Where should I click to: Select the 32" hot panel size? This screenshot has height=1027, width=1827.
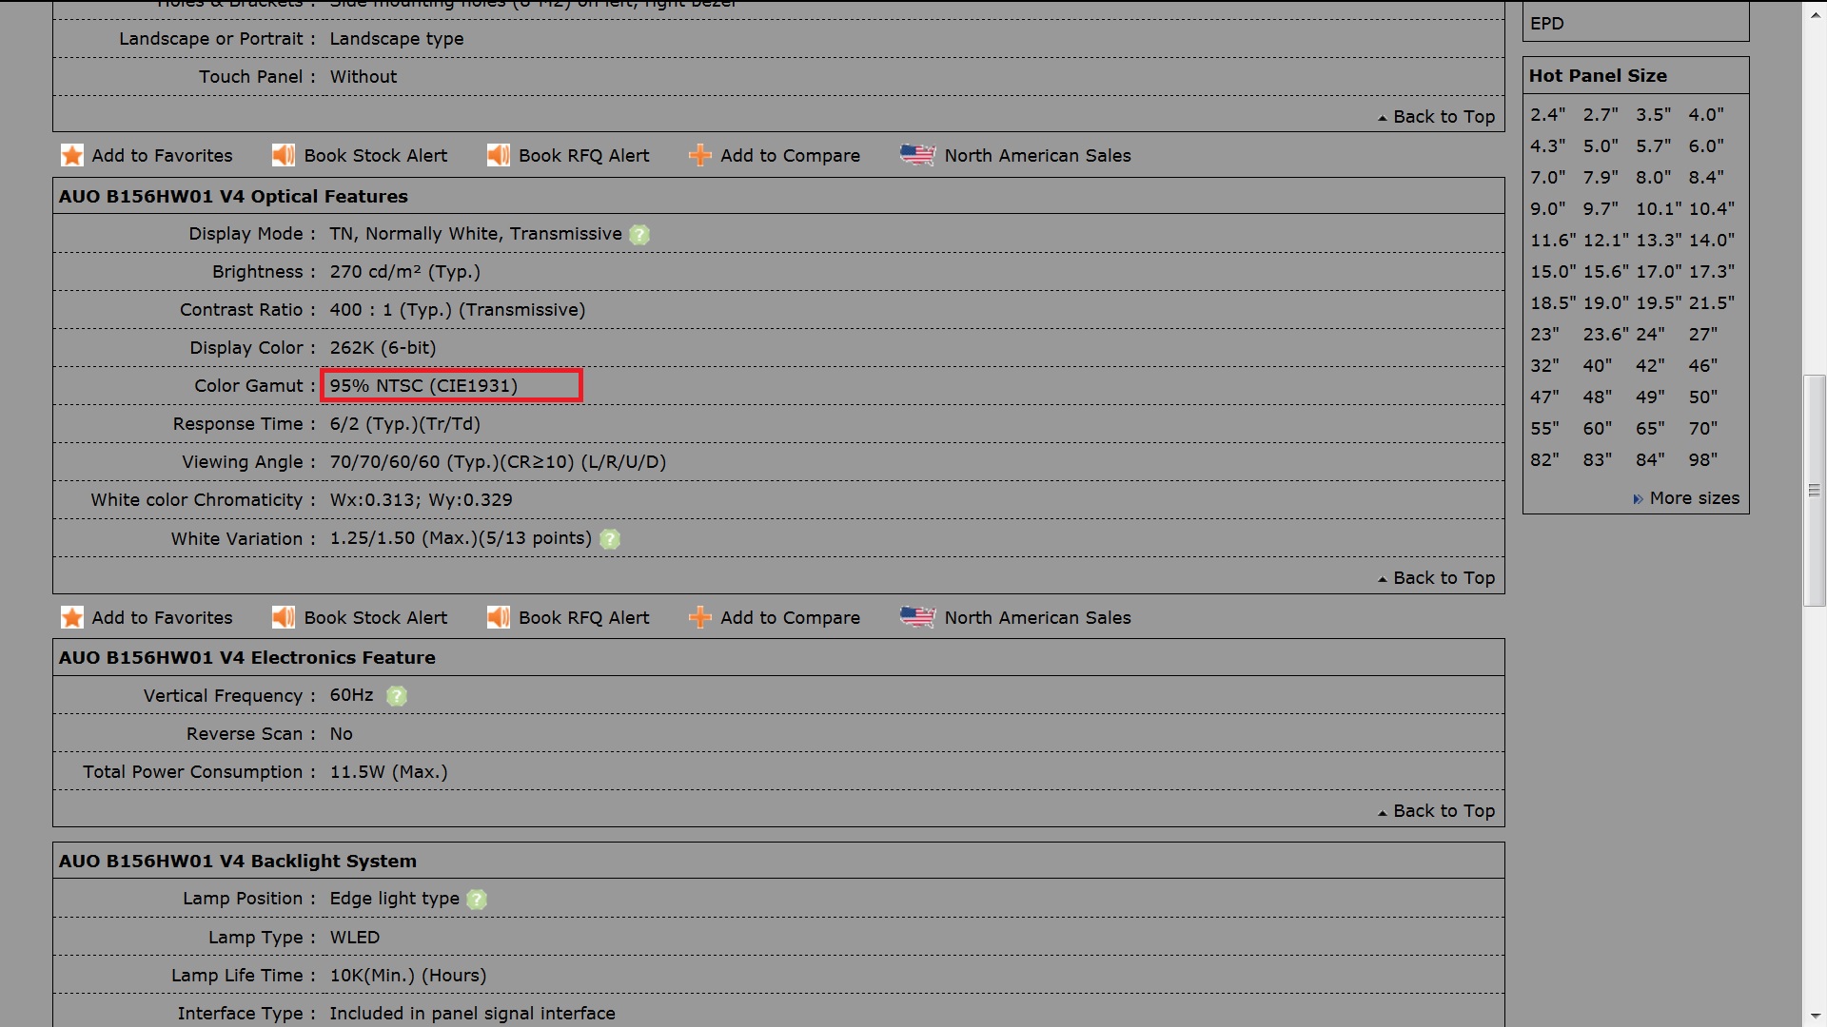click(x=1544, y=365)
